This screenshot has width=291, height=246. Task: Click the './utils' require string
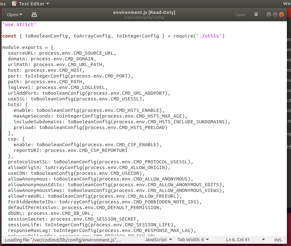click(x=209, y=36)
